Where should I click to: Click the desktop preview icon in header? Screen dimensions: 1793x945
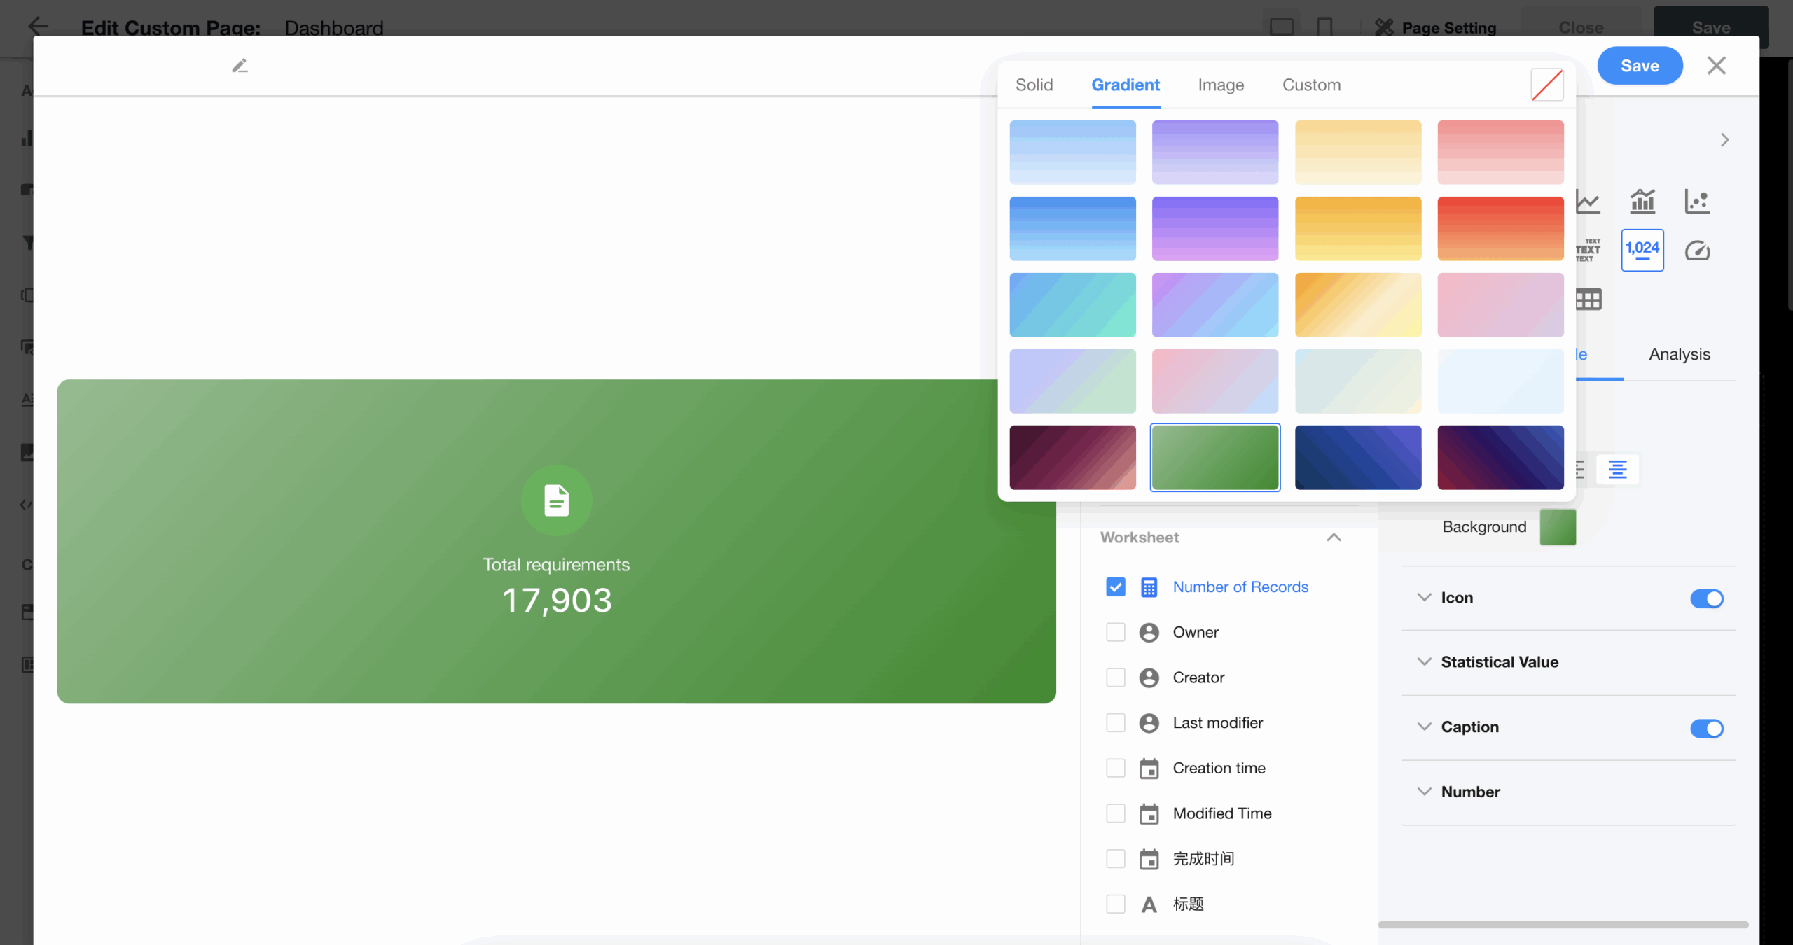click(x=1282, y=27)
